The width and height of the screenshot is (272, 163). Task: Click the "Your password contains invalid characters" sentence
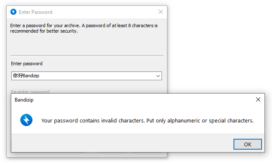click(x=93, y=120)
